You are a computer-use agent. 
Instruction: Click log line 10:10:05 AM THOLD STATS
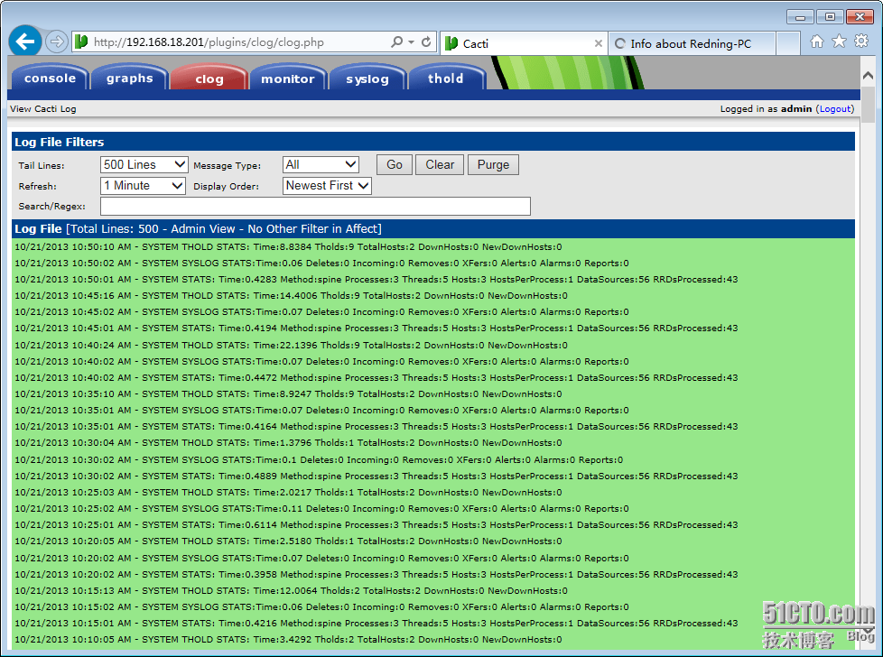point(288,640)
